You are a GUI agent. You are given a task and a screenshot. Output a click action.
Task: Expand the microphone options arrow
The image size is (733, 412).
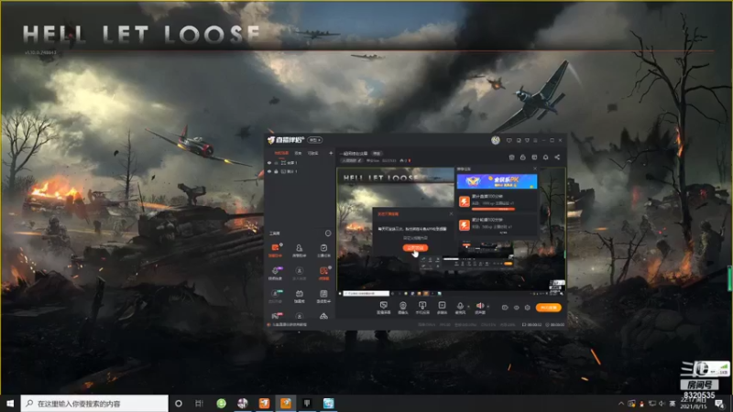[x=468, y=307]
